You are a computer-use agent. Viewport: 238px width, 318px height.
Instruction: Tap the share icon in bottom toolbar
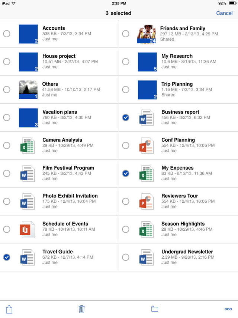(9, 309)
